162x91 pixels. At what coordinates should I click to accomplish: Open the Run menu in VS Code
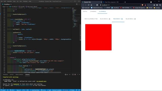coord(21,1)
